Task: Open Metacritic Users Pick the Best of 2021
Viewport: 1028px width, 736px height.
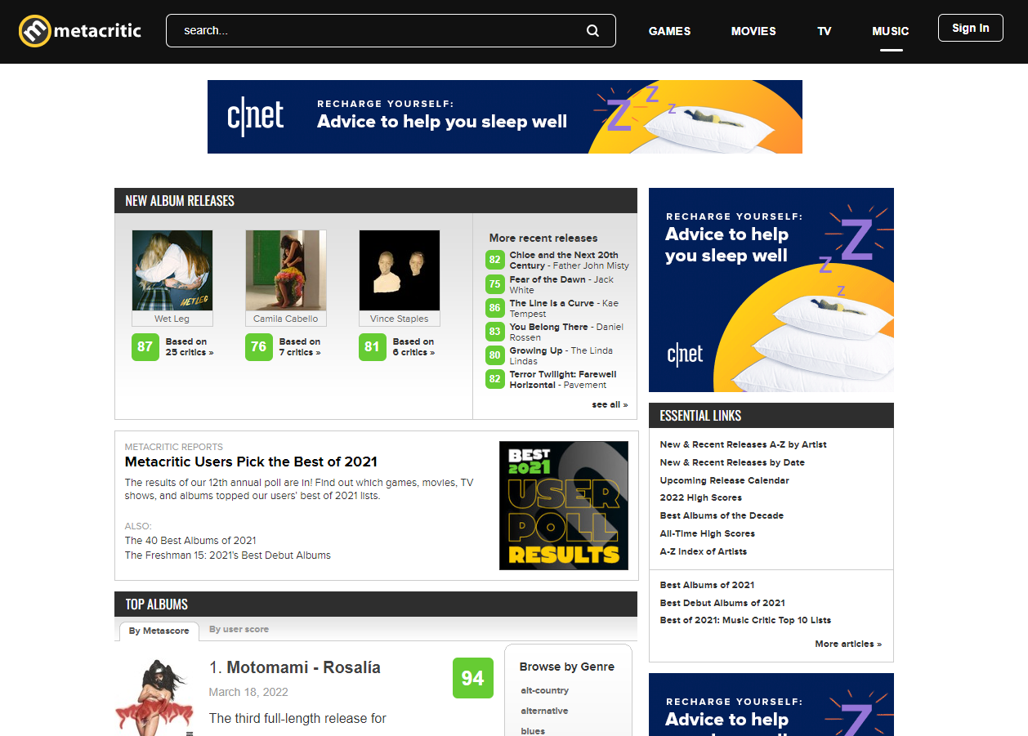Action: coord(251,462)
